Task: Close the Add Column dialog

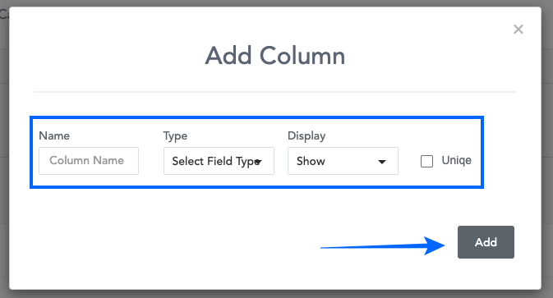Action: coord(518,30)
